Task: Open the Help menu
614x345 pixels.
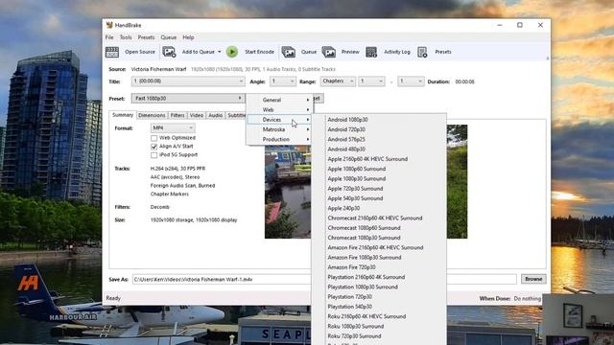Action: point(188,37)
